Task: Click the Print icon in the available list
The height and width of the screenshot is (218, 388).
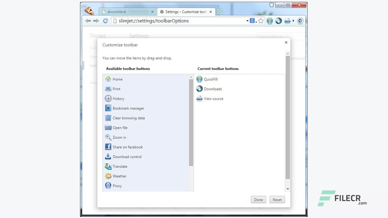Action: pyautogui.click(x=108, y=89)
